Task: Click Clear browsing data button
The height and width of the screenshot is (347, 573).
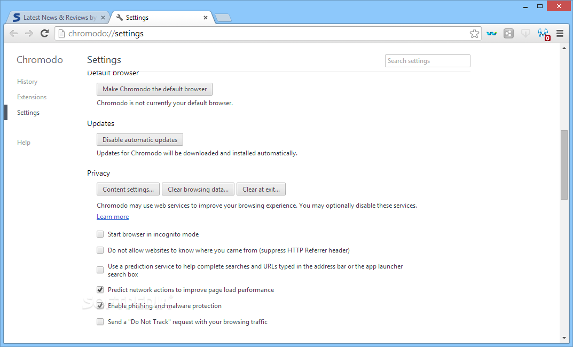Action: tap(198, 189)
